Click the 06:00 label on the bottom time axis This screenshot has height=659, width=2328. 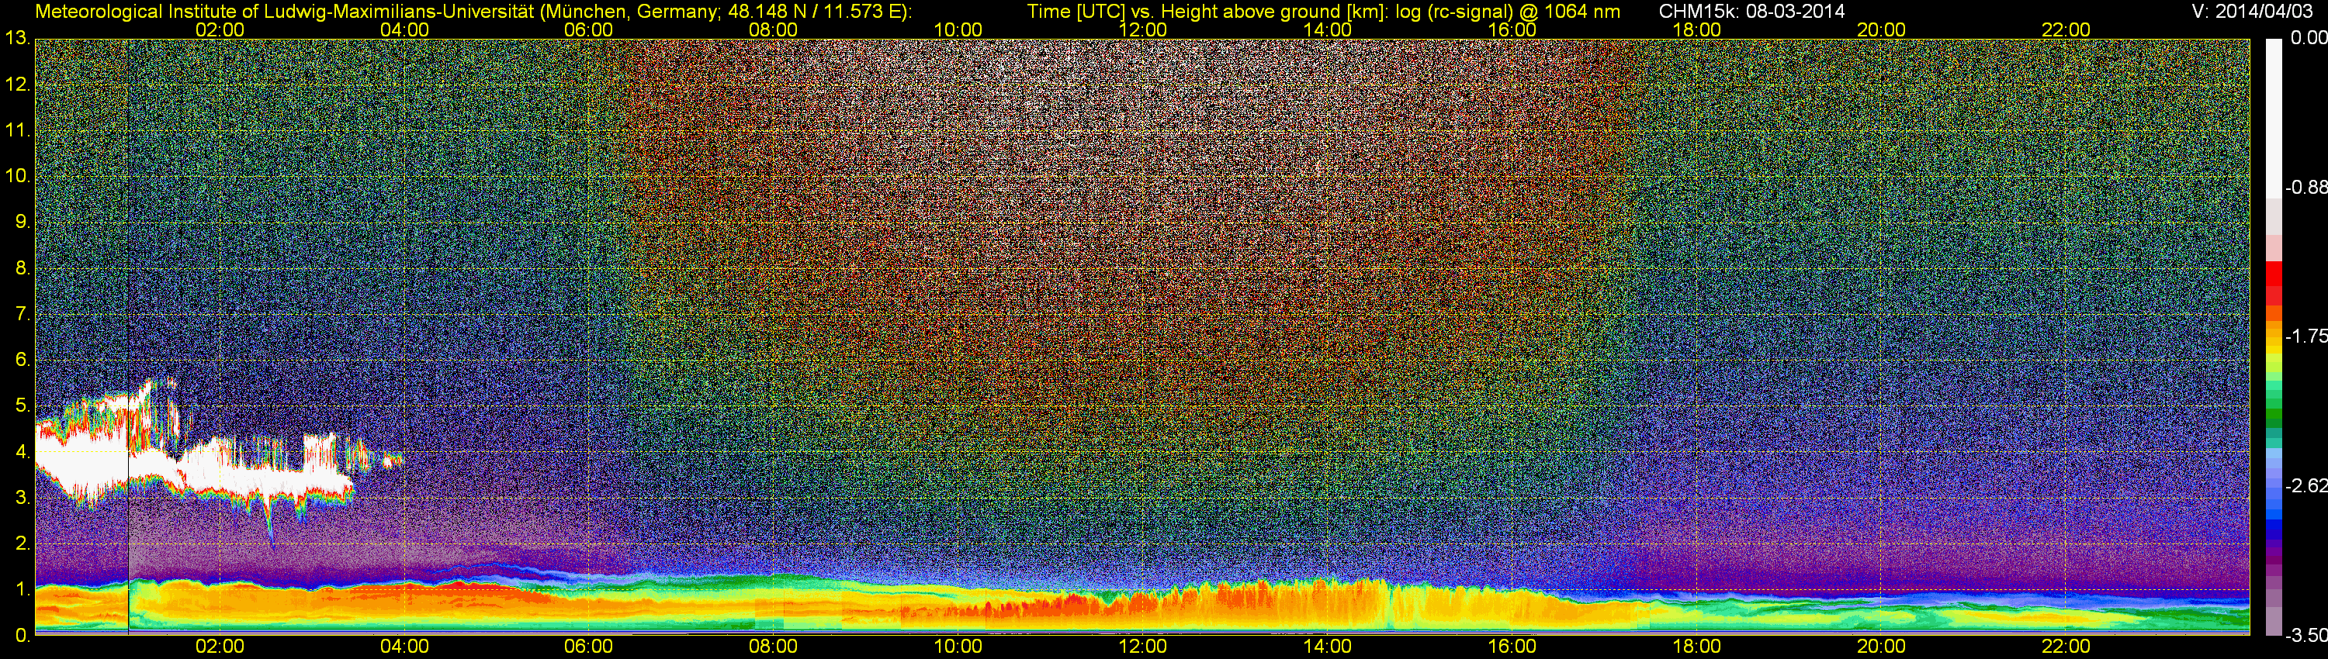pyautogui.click(x=588, y=647)
